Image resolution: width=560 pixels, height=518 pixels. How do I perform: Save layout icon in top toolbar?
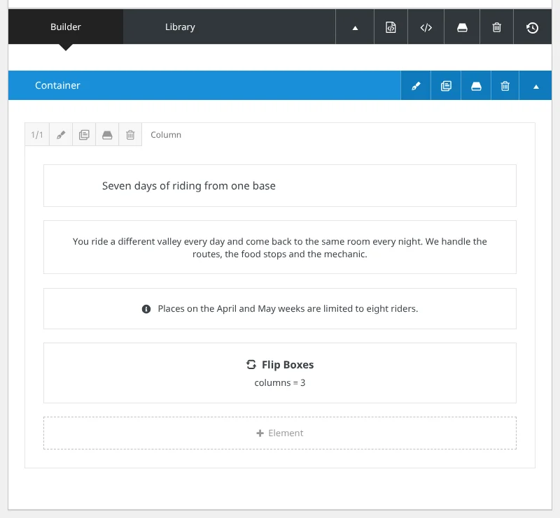point(462,27)
